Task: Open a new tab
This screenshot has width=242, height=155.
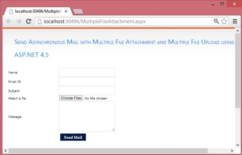Action: click(x=78, y=11)
